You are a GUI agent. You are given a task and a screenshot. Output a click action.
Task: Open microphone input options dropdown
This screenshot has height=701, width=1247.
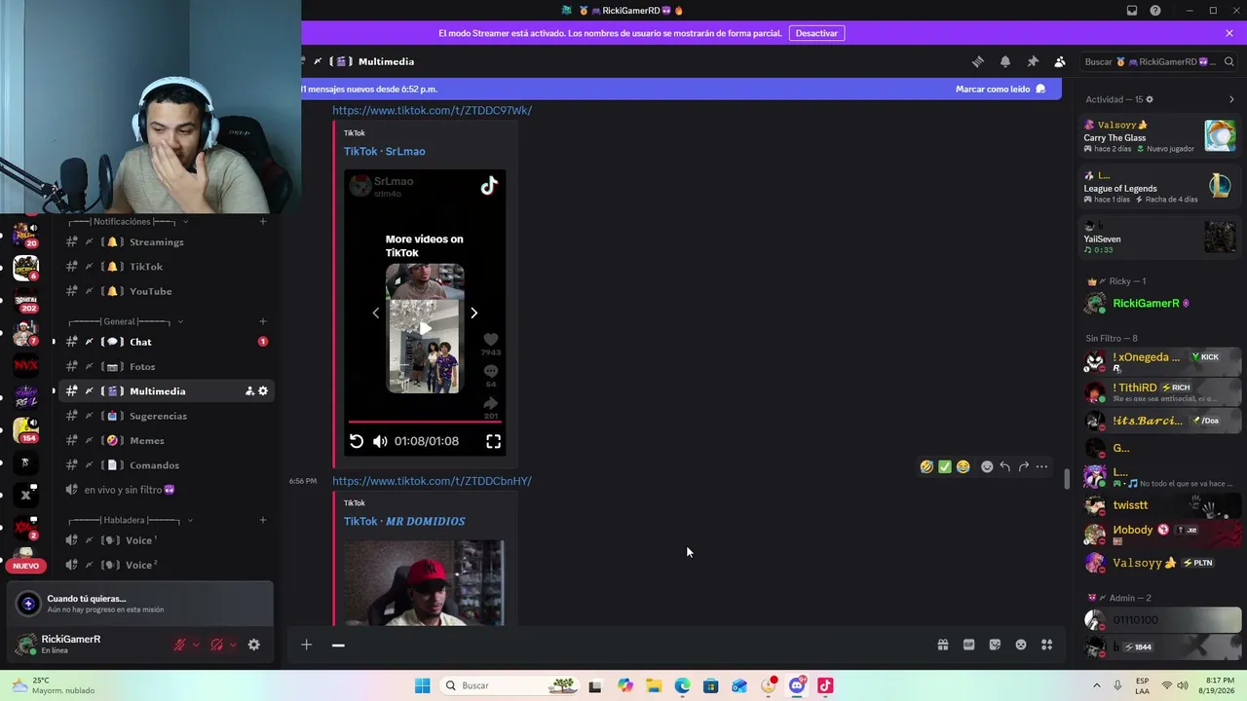196,645
